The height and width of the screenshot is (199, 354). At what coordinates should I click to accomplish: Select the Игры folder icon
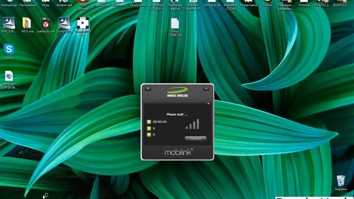46,3
